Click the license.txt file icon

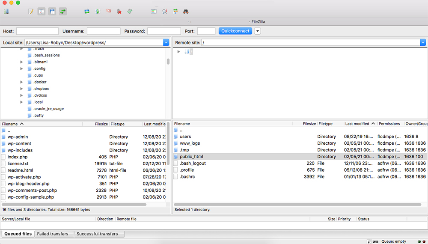point(3,164)
